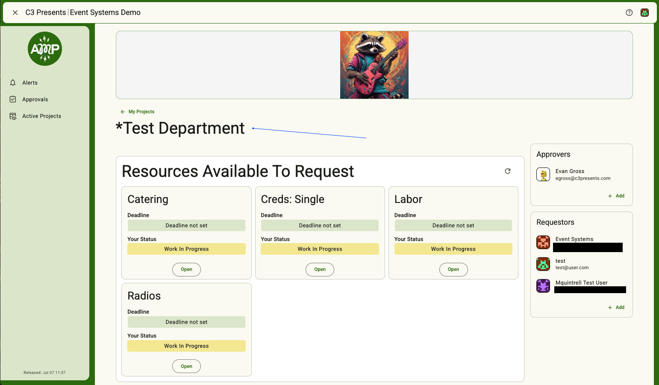This screenshot has width=659, height=385.
Task: Open the help question mark icon
Action: point(629,12)
